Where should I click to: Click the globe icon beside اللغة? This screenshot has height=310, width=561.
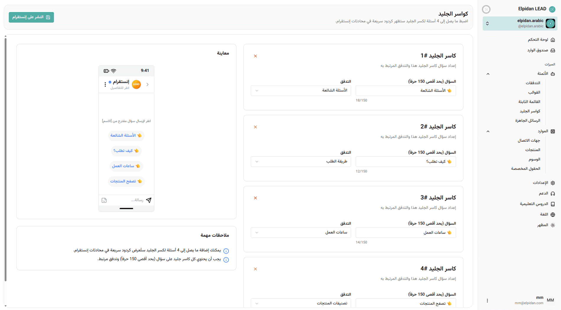pyautogui.click(x=553, y=215)
